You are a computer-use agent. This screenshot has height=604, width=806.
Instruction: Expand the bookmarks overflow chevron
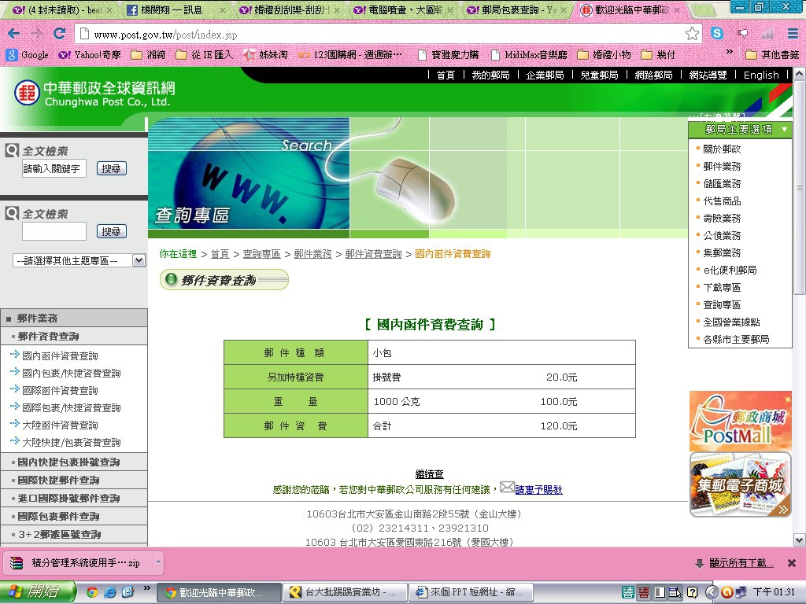[729, 52]
